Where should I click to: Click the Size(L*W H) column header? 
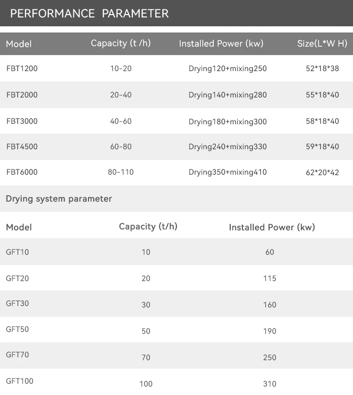(322, 43)
